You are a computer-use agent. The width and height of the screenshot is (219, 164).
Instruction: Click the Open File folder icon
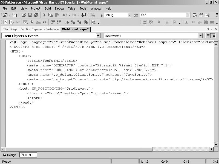[24, 15]
